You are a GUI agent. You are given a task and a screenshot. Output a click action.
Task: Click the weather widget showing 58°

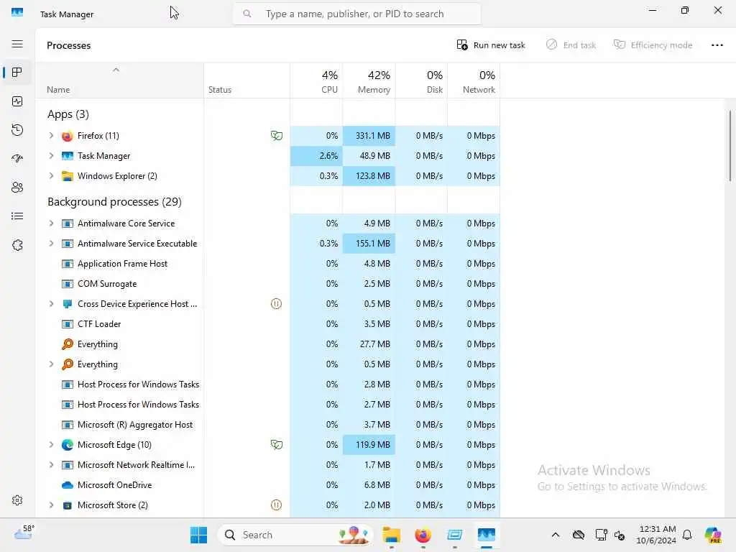tap(24, 533)
